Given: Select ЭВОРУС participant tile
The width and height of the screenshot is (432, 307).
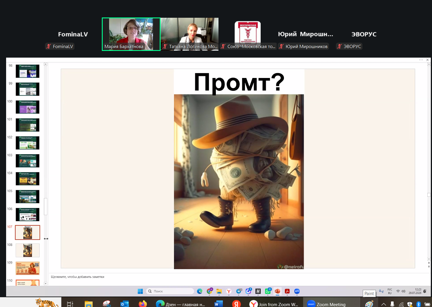Looking at the screenshot, I should click(364, 34).
